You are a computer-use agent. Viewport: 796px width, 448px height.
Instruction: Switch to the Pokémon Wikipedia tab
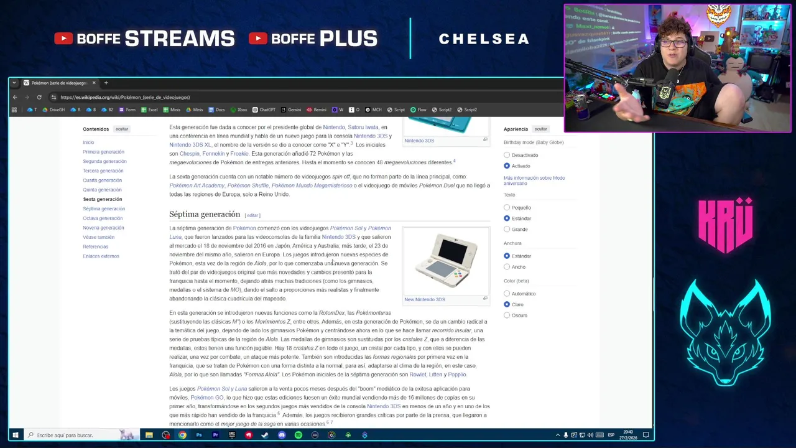58,83
